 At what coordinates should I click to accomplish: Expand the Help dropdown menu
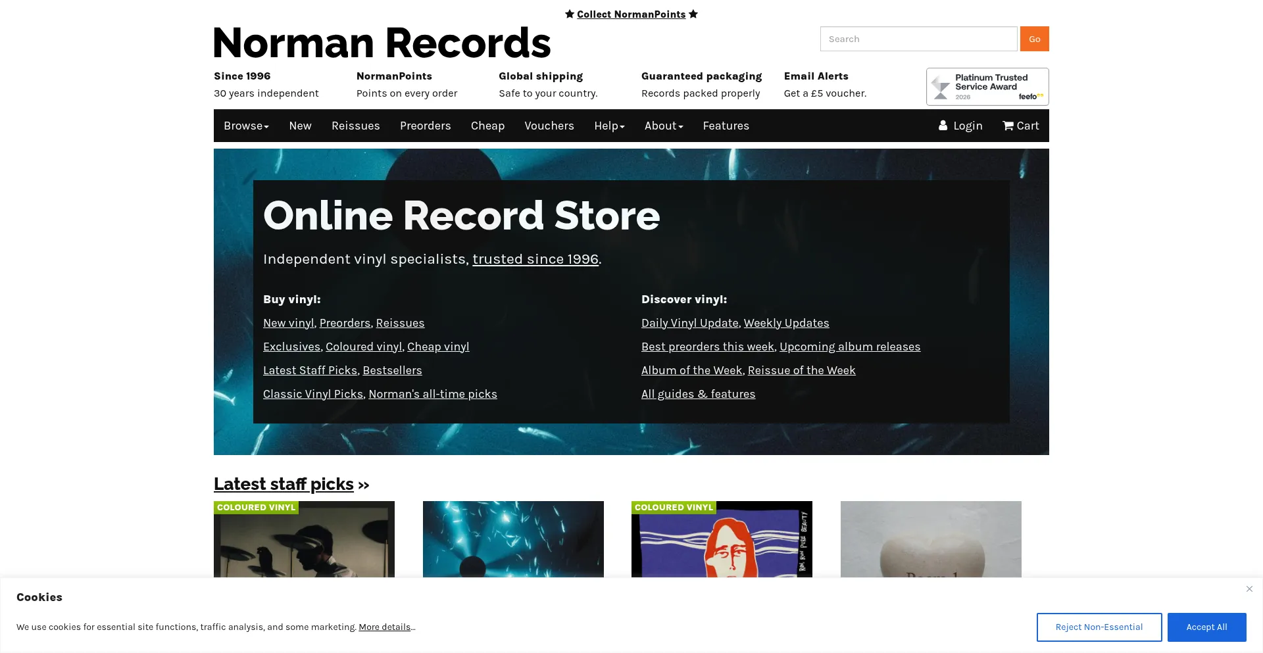pyautogui.click(x=609, y=126)
